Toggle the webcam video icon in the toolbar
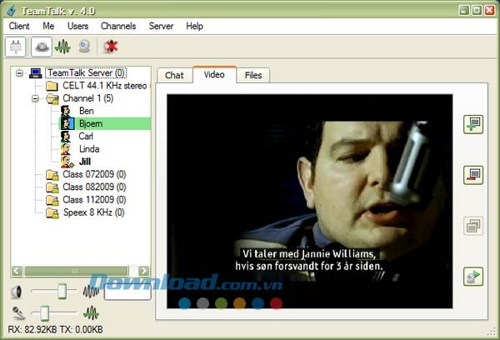 pos(84,47)
